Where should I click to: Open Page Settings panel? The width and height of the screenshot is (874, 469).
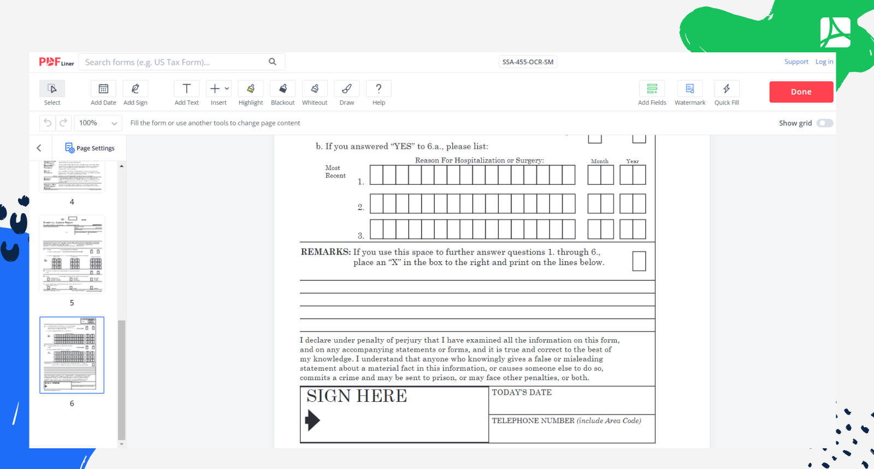tap(90, 148)
